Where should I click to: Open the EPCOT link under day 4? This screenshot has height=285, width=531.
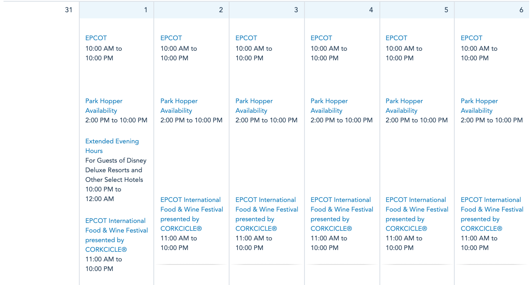coord(321,38)
